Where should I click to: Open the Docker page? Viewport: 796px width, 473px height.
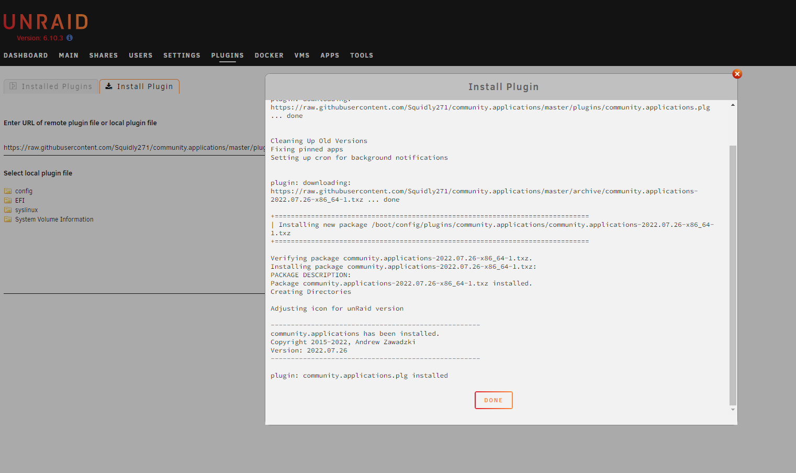coord(269,56)
